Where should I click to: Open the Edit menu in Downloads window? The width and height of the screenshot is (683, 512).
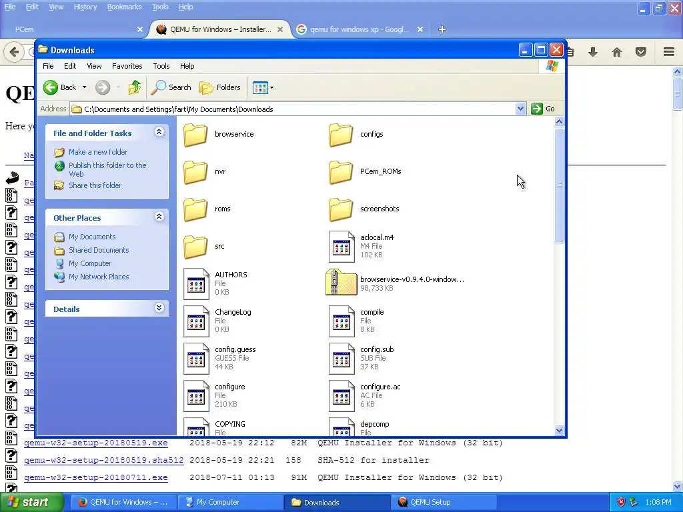click(x=69, y=66)
